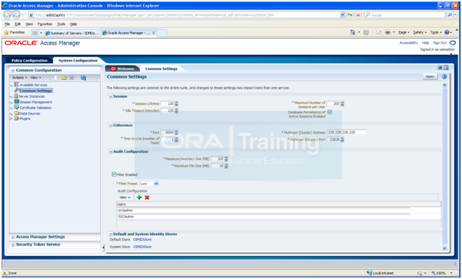Viewport: 462px width, 279px height.
Task: Delete user with red X icon
Action: tap(146, 198)
